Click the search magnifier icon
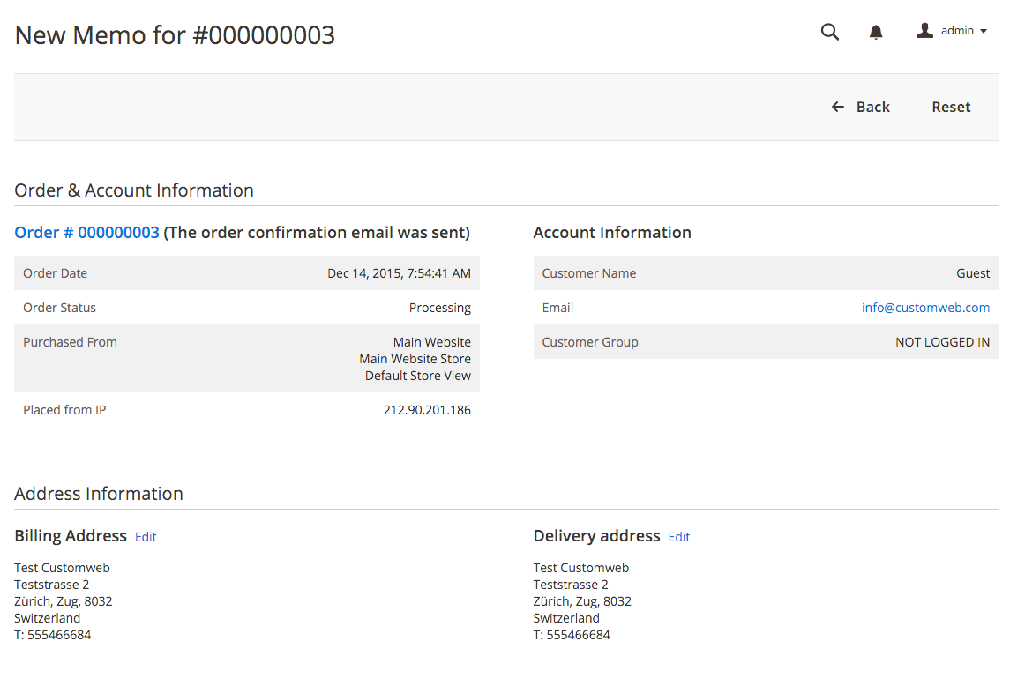This screenshot has height=686, width=1025. click(x=830, y=32)
